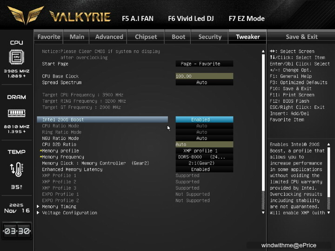335x251 pixels.
Task: Expand the Voltage Configuration submenu
Action: [69, 213]
